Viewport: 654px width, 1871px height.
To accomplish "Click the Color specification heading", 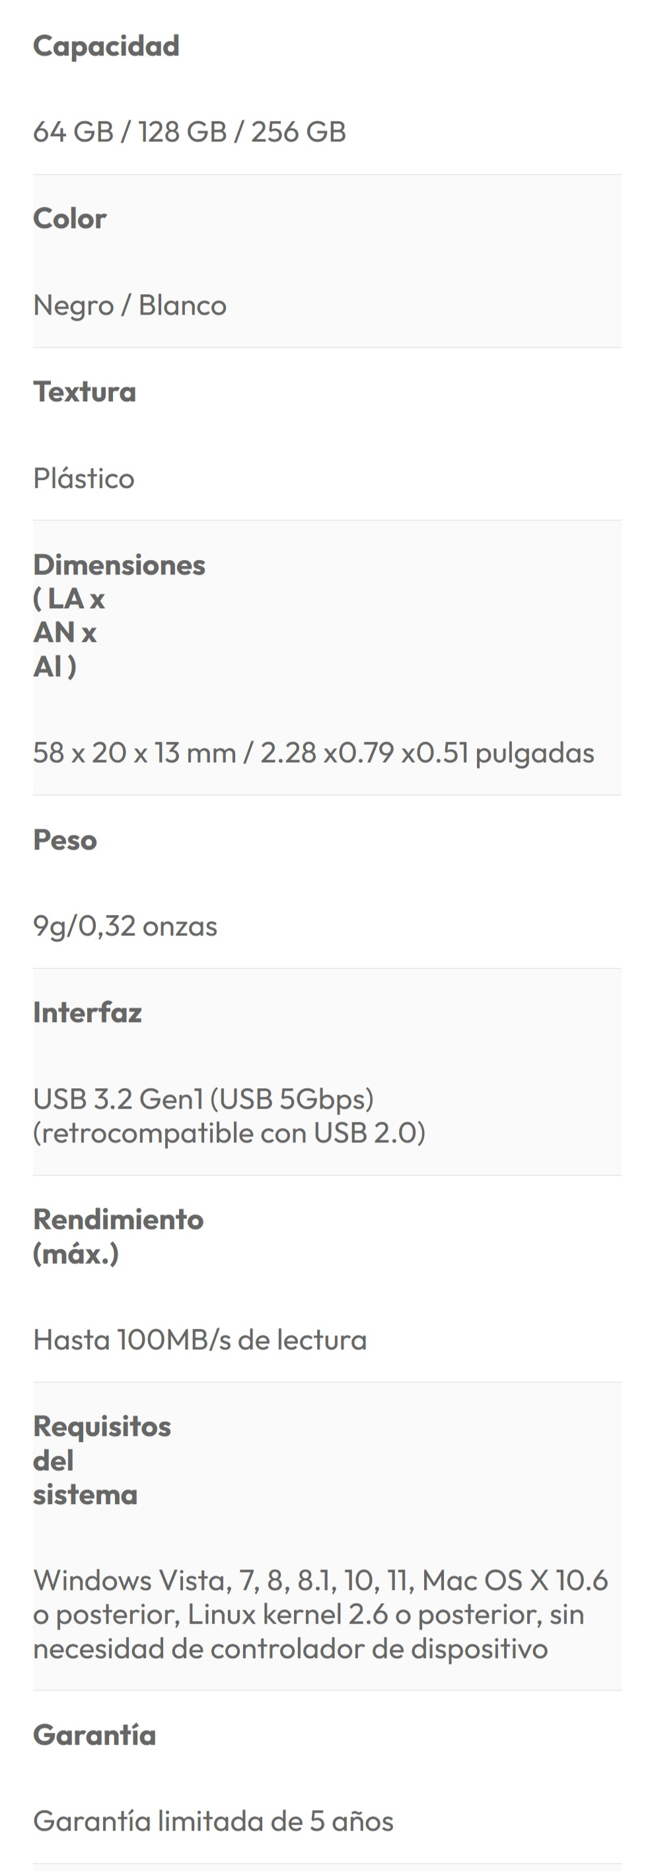I will tap(69, 218).
